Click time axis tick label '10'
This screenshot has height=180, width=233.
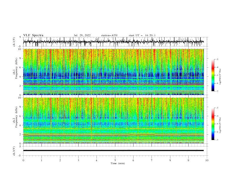(207, 160)
